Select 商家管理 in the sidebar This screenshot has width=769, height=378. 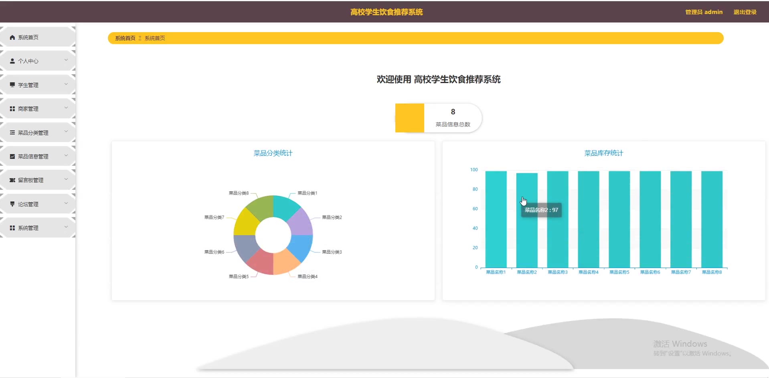point(38,109)
